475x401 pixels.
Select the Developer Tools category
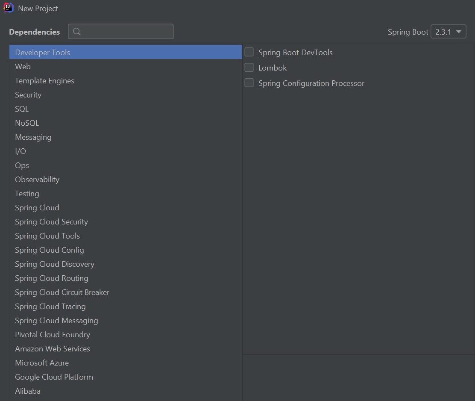click(x=126, y=52)
